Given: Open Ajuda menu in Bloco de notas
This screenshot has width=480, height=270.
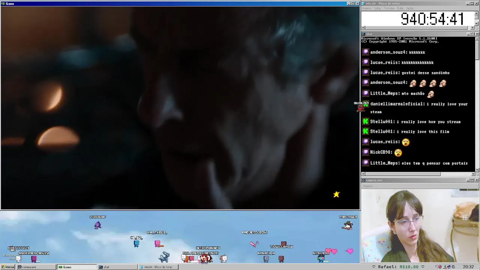Looking at the screenshot, I should (x=410, y=8).
